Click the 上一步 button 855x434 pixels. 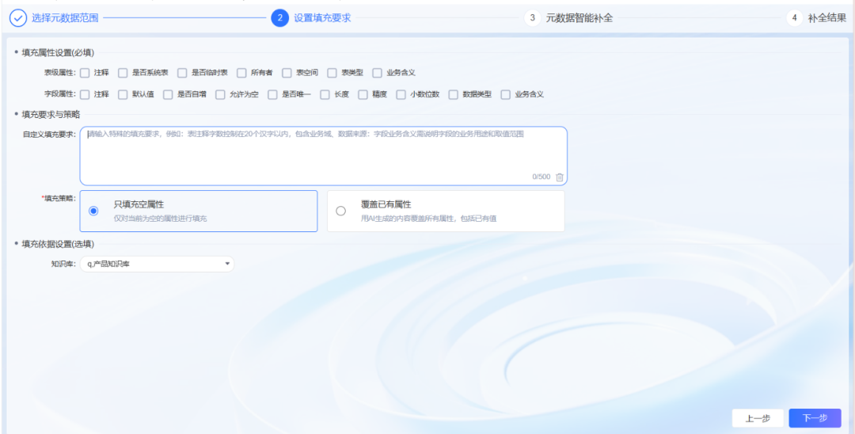coord(758,418)
